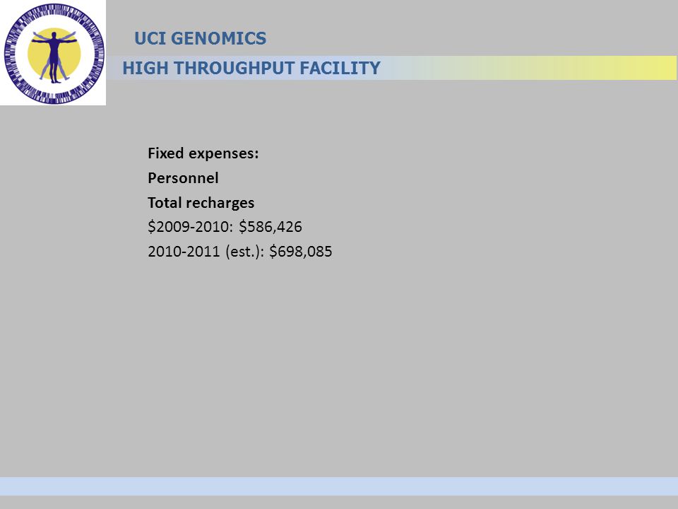
Task: Select the Personnel line
Action: pyautogui.click(x=183, y=178)
